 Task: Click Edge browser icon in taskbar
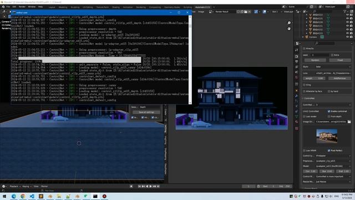pos(13,196)
